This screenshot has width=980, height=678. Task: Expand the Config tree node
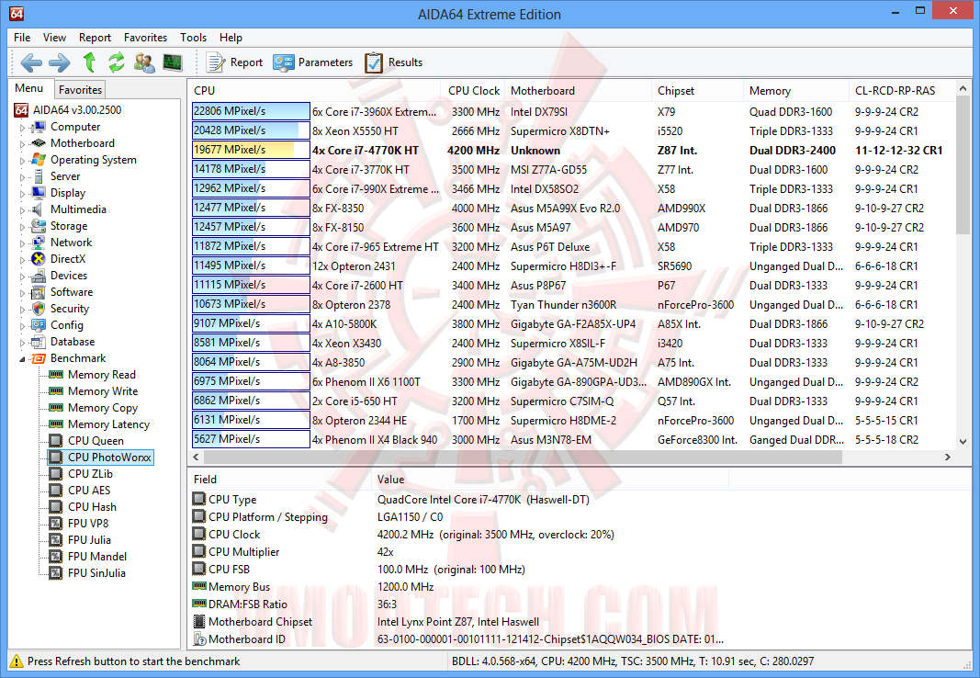click(22, 325)
